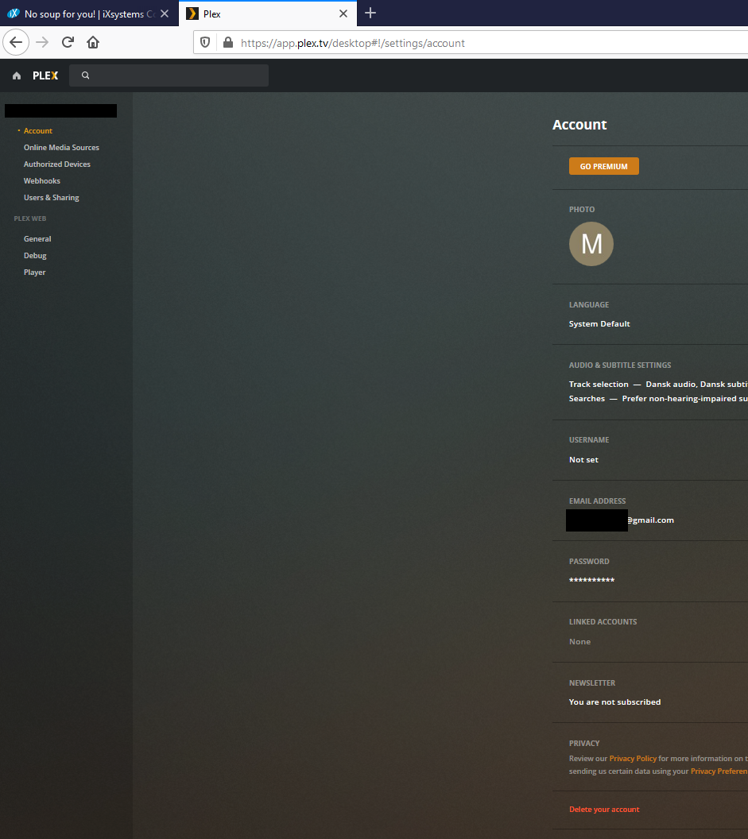Click the Searches subtitle setting line
Screen dimensions: 748x839
pos(658,399)
